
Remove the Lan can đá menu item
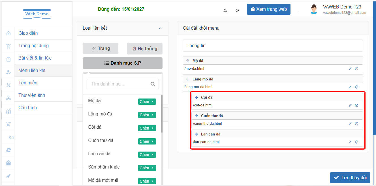point(356,142)
